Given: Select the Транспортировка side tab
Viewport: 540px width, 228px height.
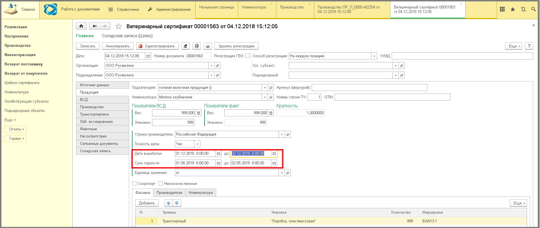Looking at the screenshot, I should coord(94,114).
